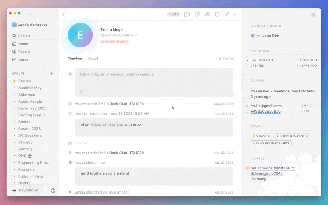The image size is (328, 205).
Task: Click Emilia's gradient avatar circle
Action: click(x=80, y=35)
